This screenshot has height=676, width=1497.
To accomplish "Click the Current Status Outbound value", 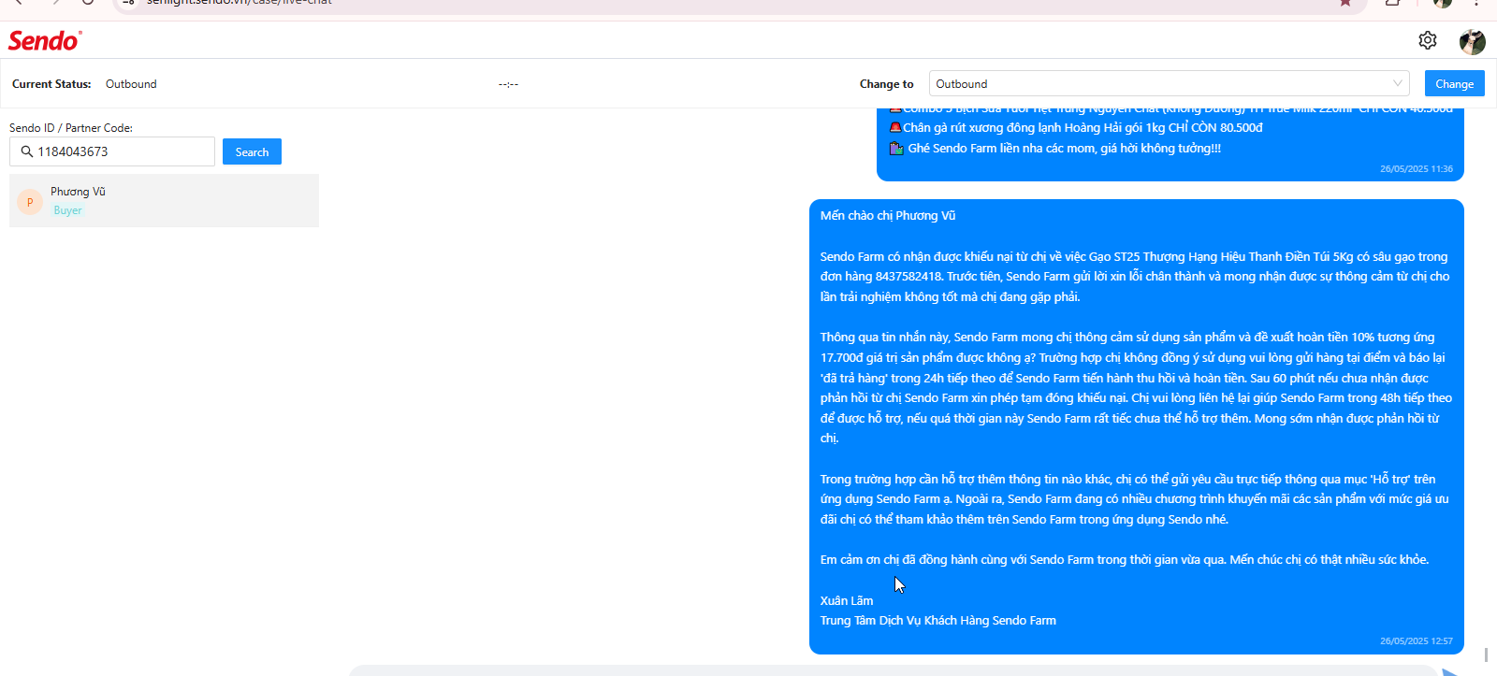I will point(131,84).
